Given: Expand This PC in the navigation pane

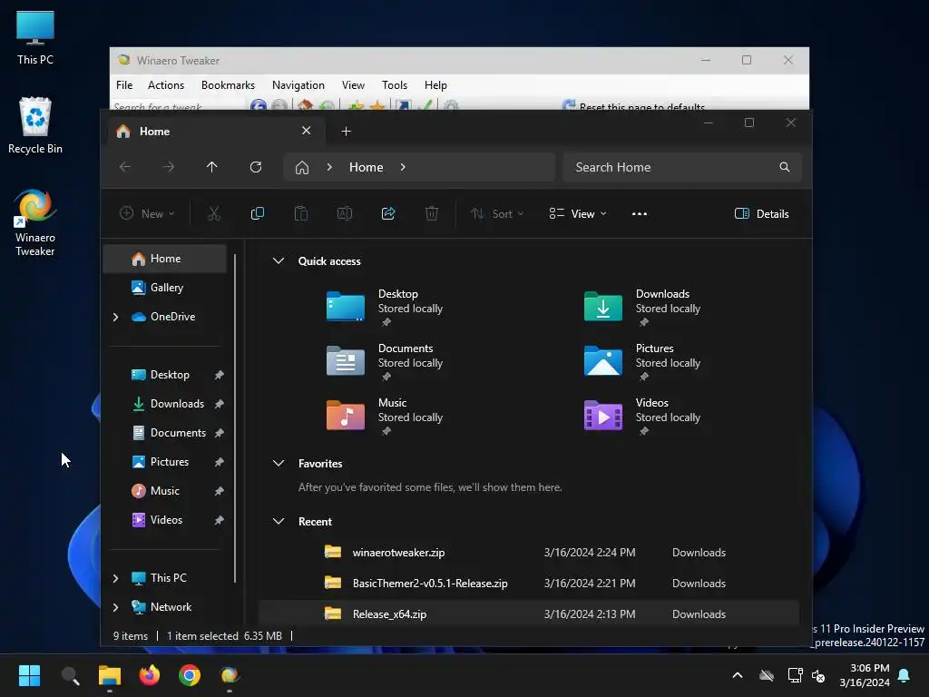Looking at the screenshot, I should point(115,578).
